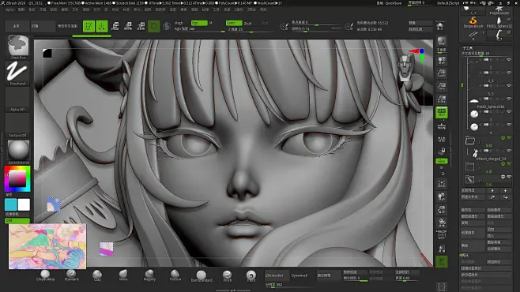Toggle the Gizmo 3D icon
This screenshot has height=292, width=520.
[154, 26]
